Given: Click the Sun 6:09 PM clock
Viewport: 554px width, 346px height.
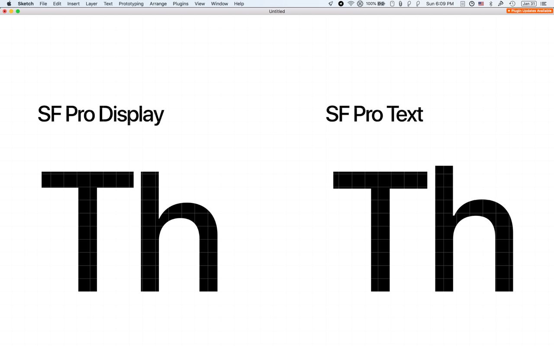Looking at the screenshot, I should pos(440,3).
